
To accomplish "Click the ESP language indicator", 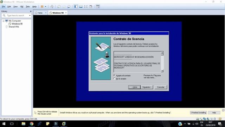I will [x=202, y=124].
